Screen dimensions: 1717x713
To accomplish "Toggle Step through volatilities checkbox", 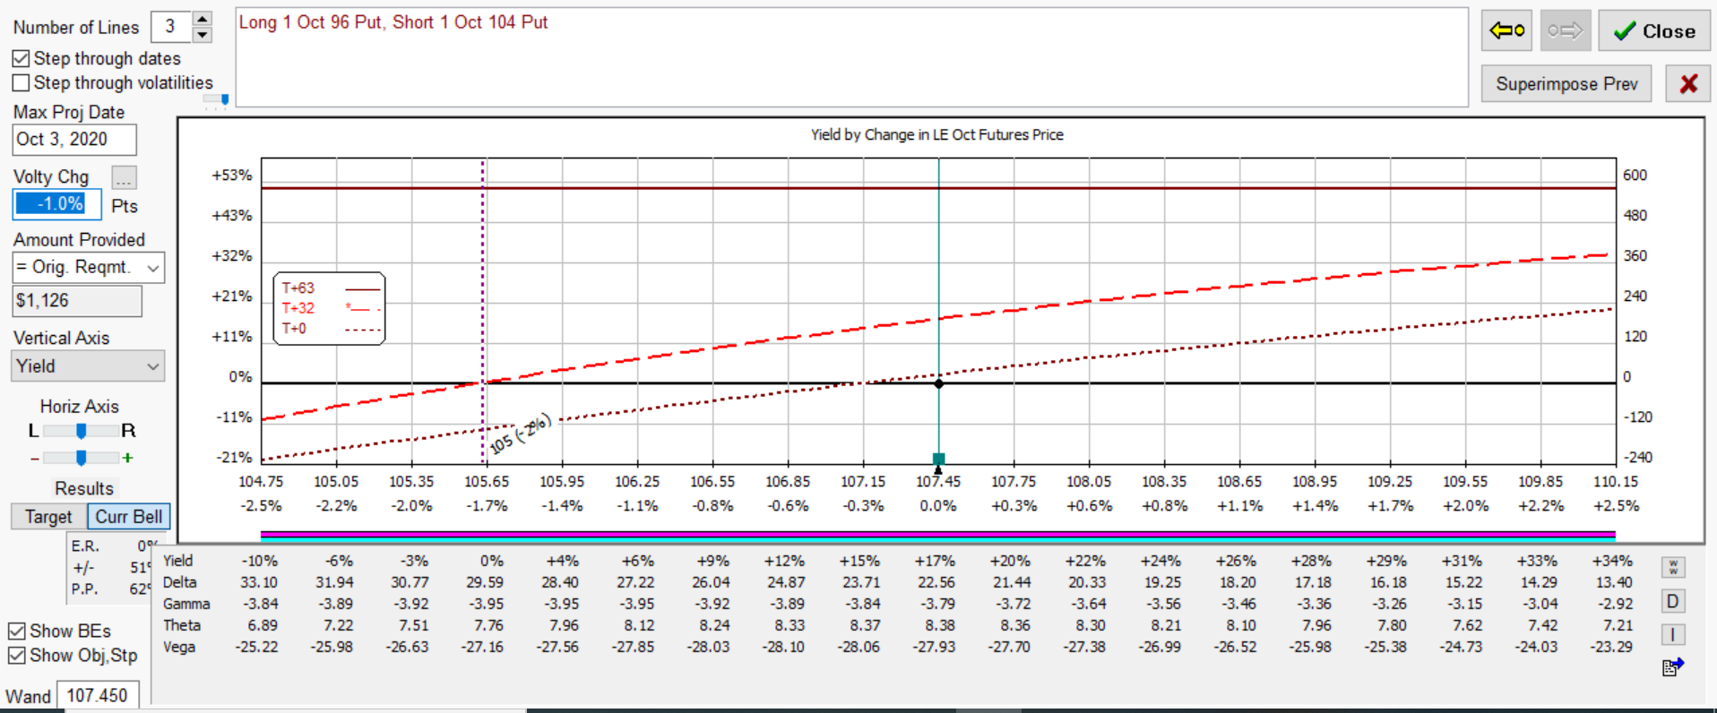I will (22, 83).
